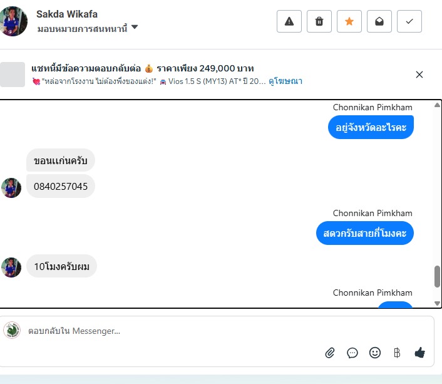442x384 pixels.
Task: Click the phone number 0840257045 message
Action: (61, 187)
